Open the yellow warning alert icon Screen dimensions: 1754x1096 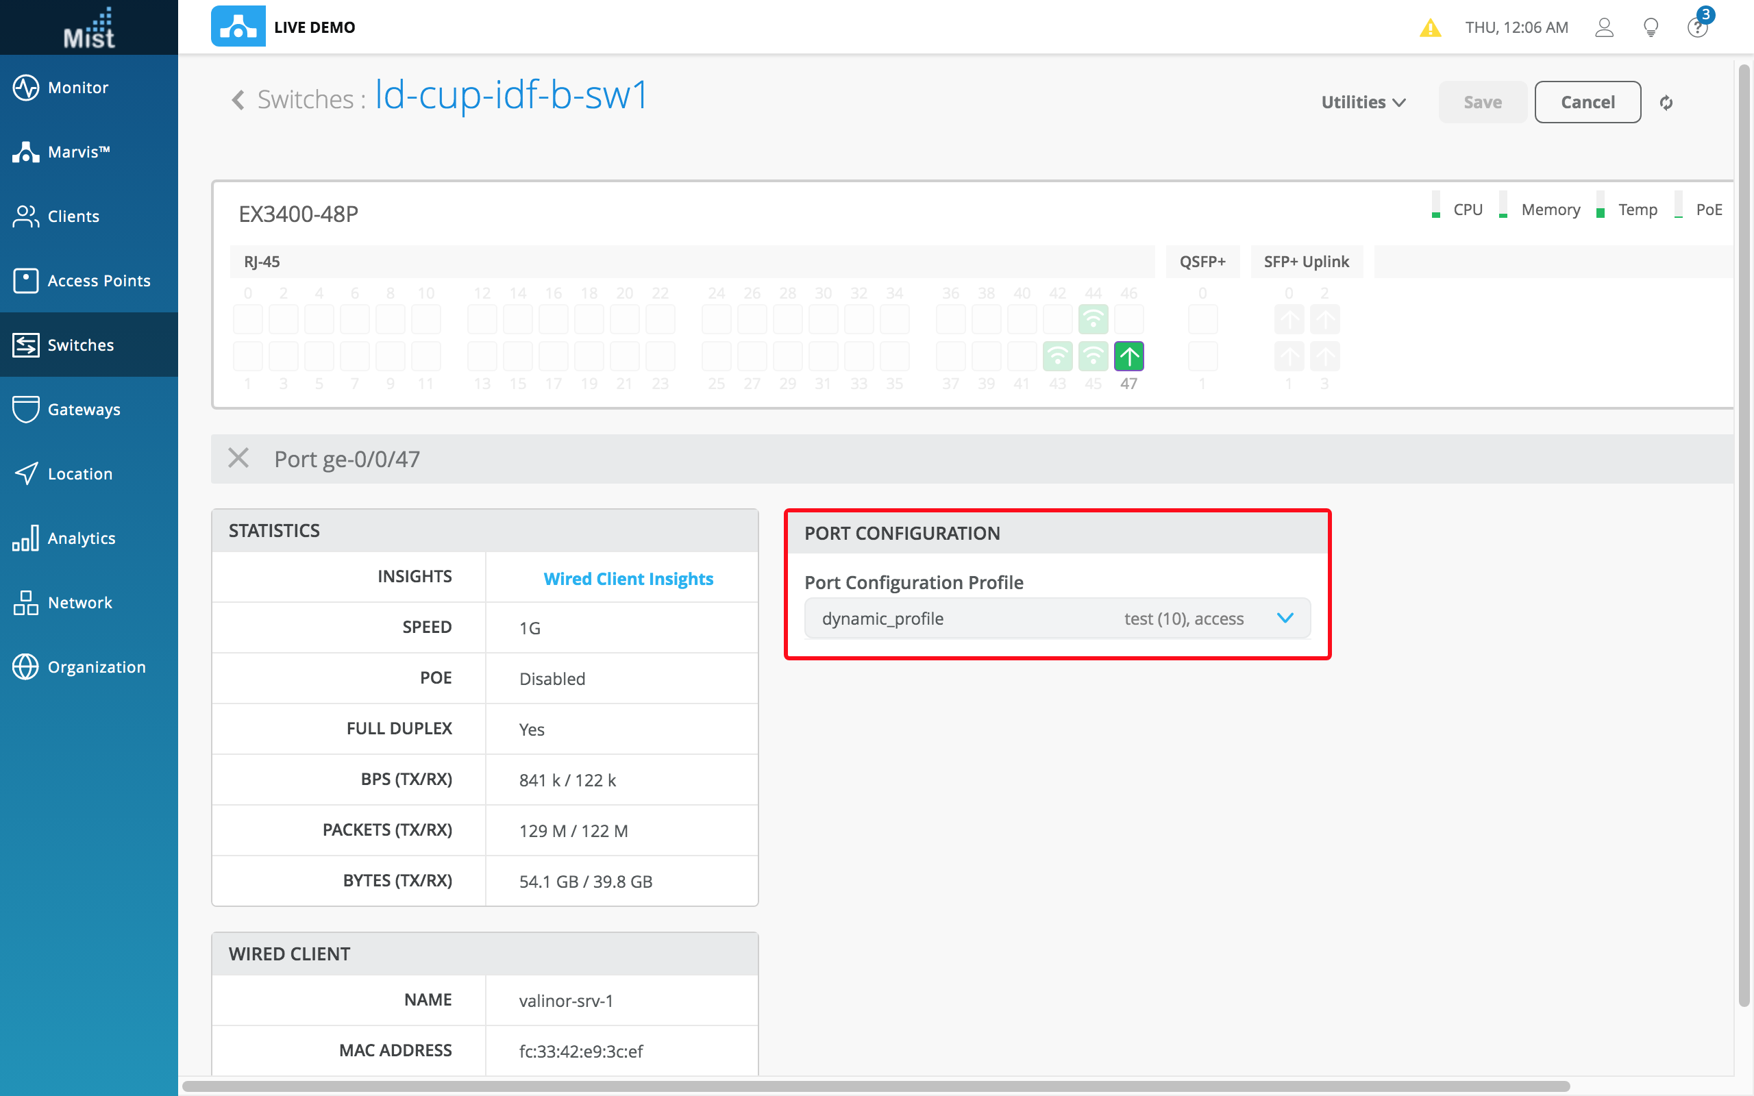(1429, 27)
